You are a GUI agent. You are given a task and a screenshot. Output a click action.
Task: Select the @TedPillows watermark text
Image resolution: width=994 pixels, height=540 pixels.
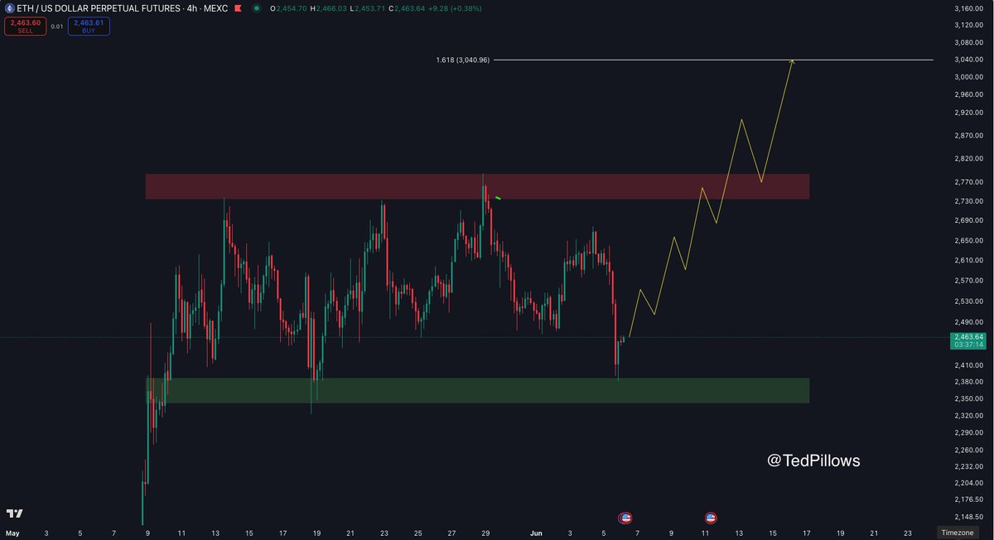(x=813, y=461)
